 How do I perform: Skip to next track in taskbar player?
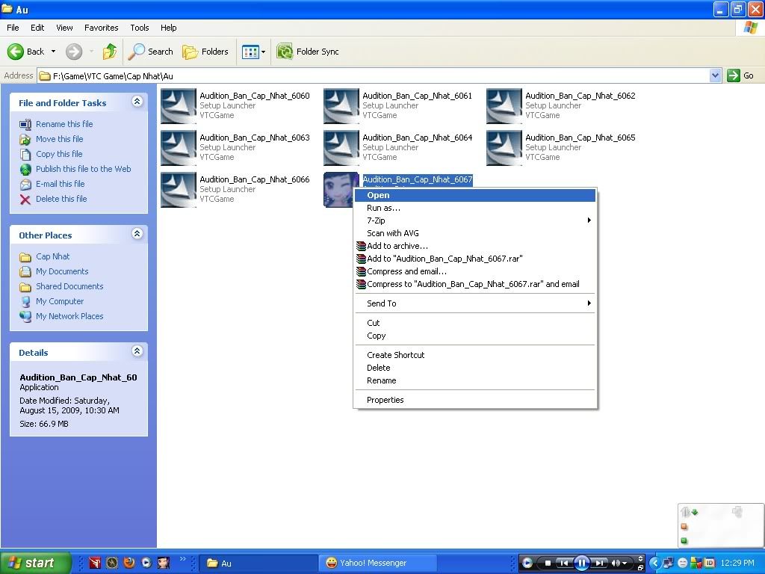[600, 564]
